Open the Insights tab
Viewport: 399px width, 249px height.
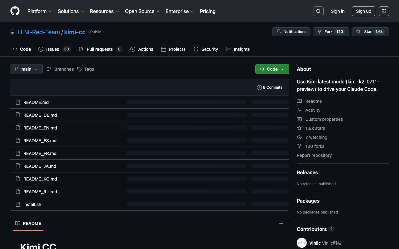coord(238,49)
